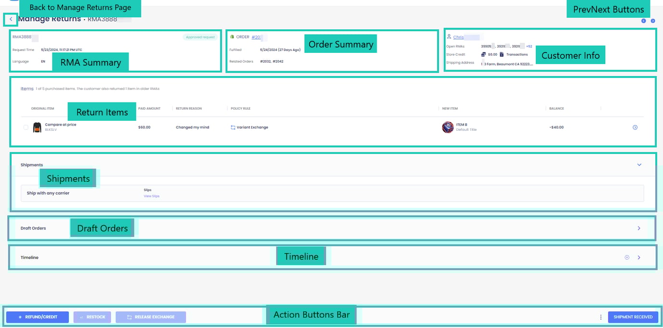
Task: Click the order bag icon in Order Summary
Action: [x=232, y=37]
